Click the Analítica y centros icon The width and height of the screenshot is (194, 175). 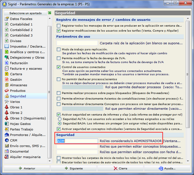click(7, 52)
